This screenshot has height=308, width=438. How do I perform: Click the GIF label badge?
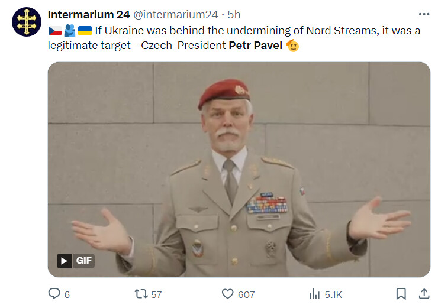(x=83, y=261)
